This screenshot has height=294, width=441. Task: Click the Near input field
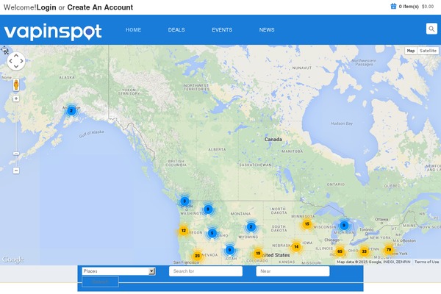point(293,271)
